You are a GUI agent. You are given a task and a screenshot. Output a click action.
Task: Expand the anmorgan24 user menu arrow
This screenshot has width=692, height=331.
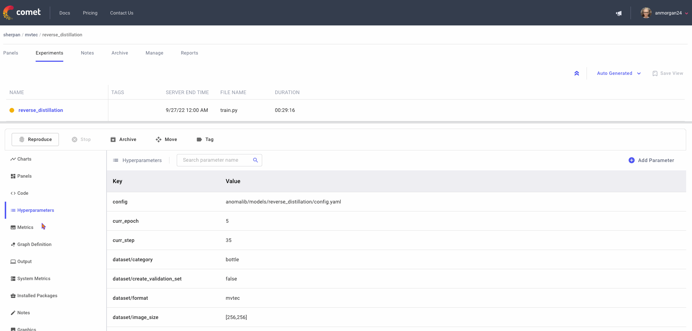(x=687, y=13)
